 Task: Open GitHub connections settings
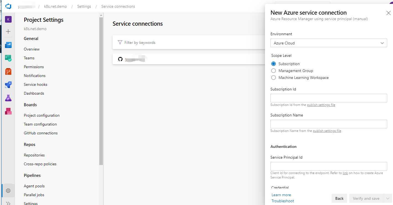[x=41, y=133]
